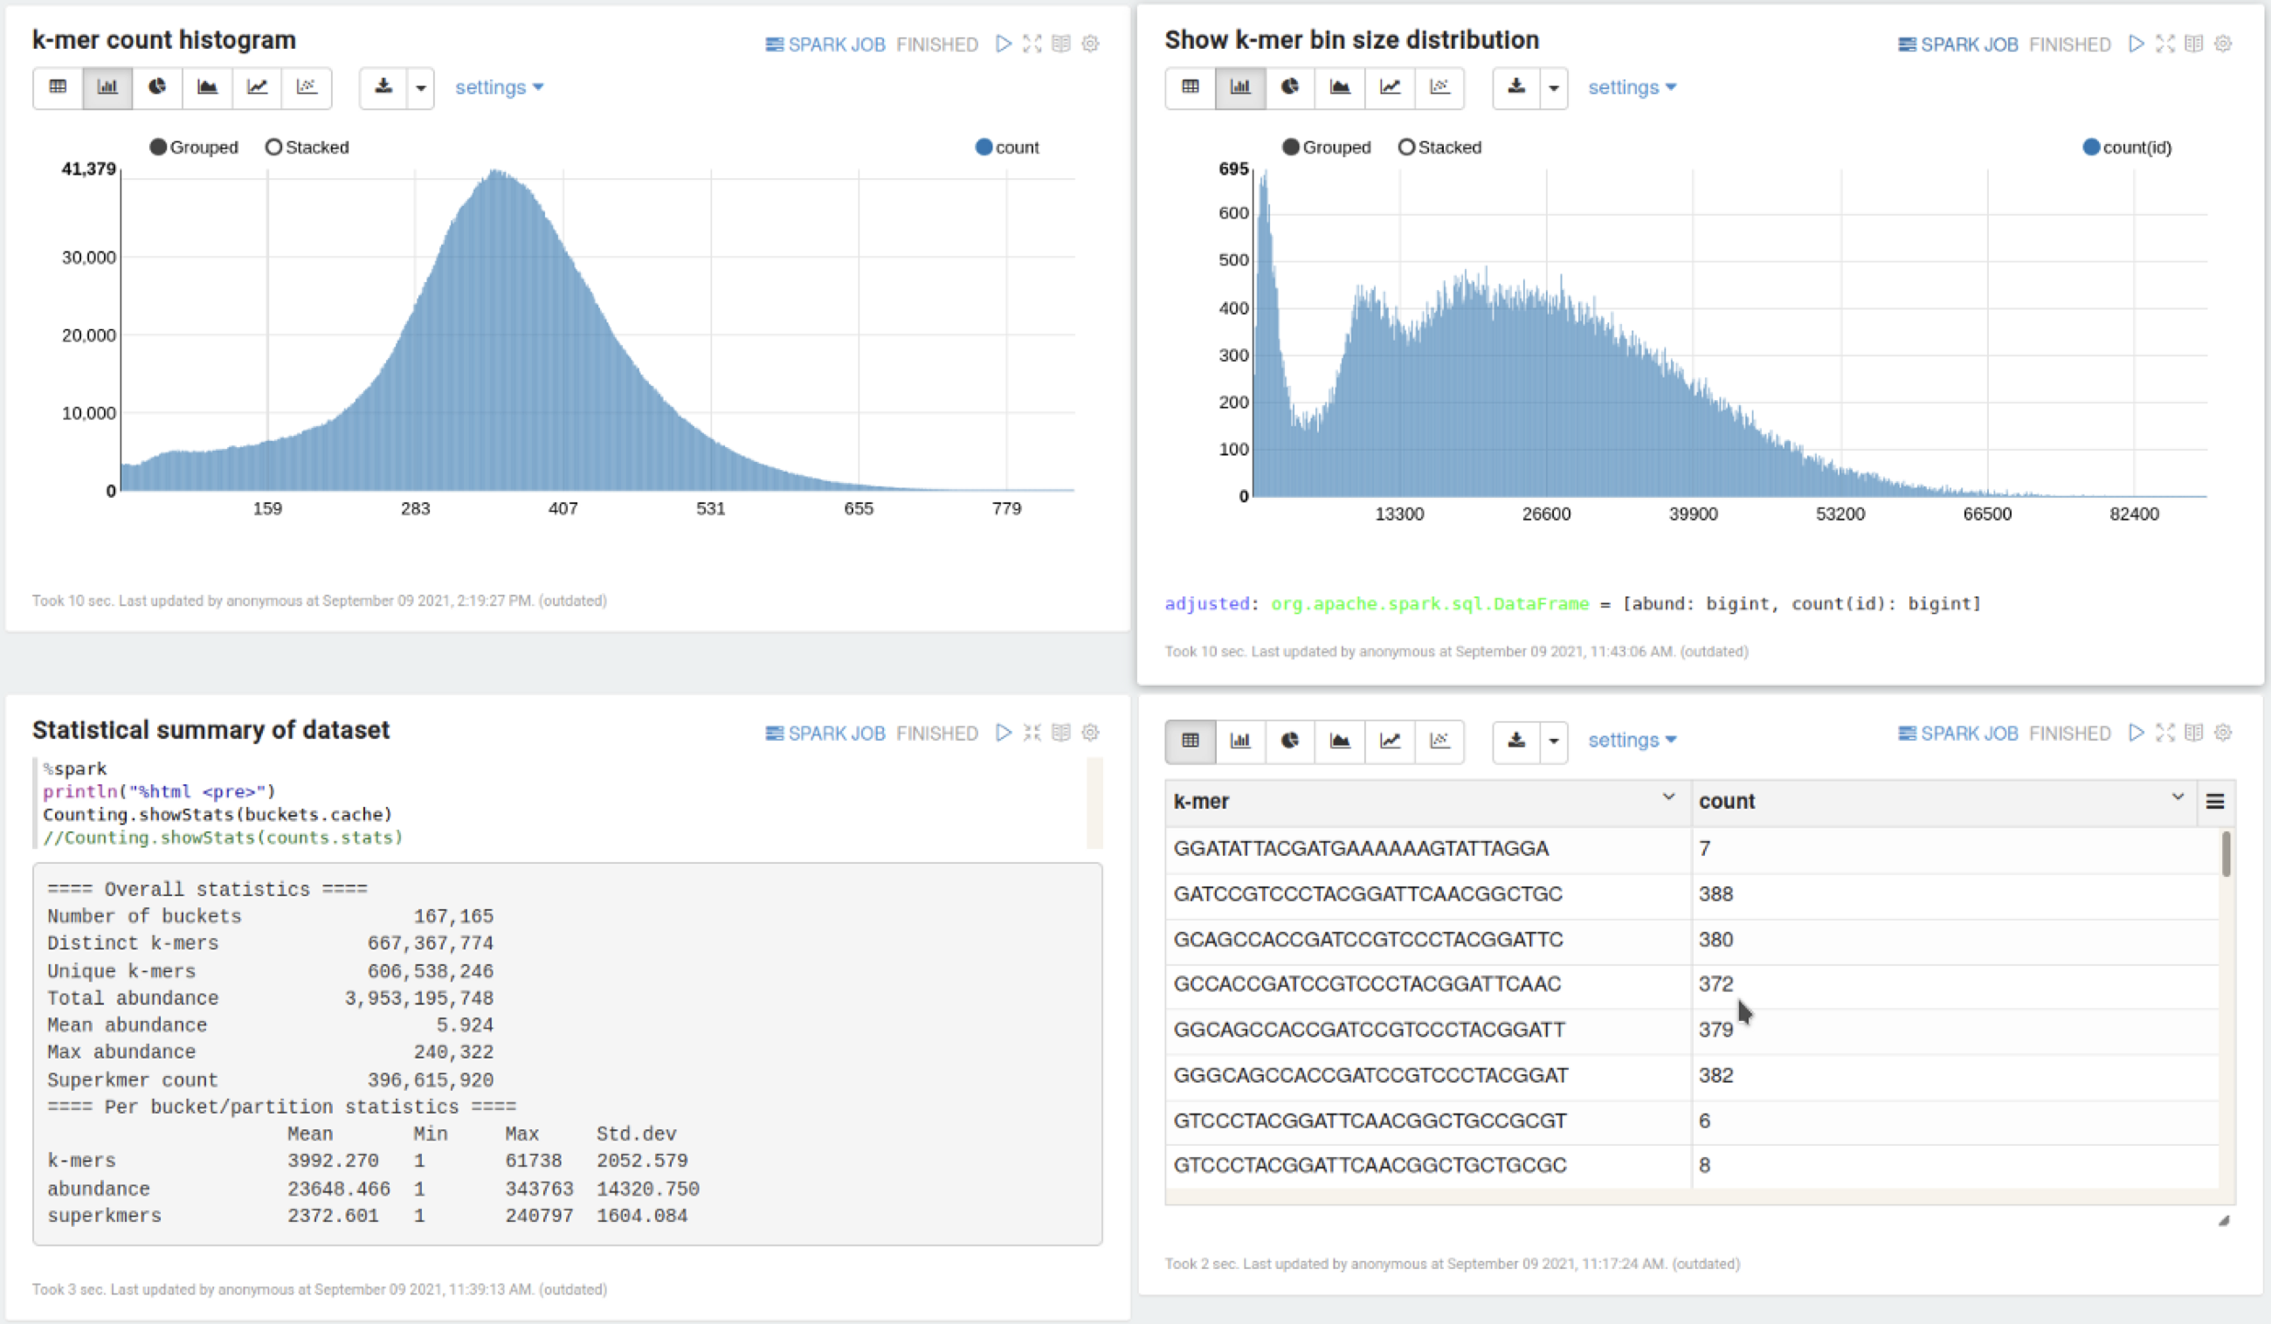Download data from bin size distribution paragraph
Screen dimensions: 2271x1324
coord(1516,87)
